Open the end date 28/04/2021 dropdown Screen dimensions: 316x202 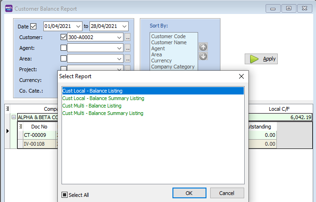[x=124, y=27]
